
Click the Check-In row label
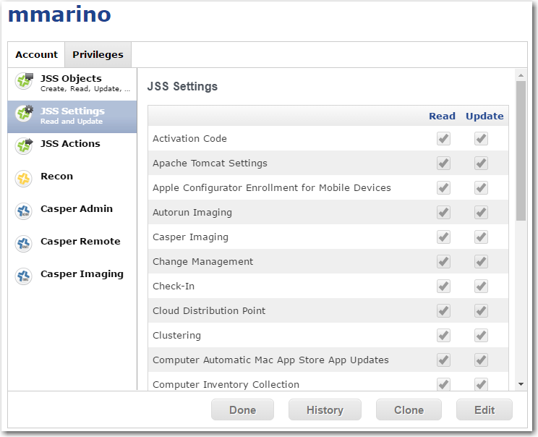tap(174, 287)
